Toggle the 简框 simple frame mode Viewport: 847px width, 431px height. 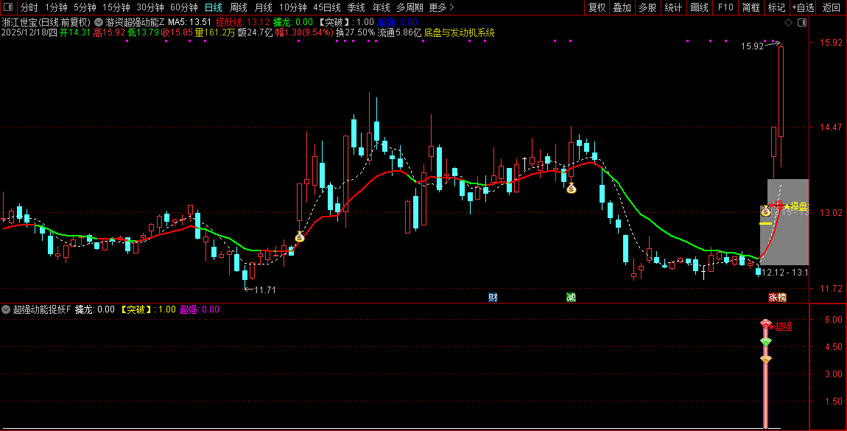click(751, 7)
